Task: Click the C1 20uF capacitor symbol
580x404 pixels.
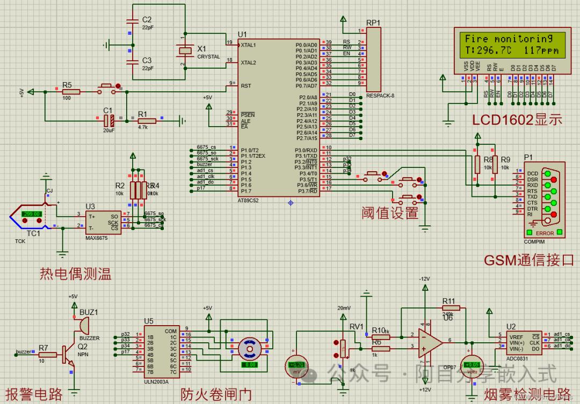Action: 108,121
